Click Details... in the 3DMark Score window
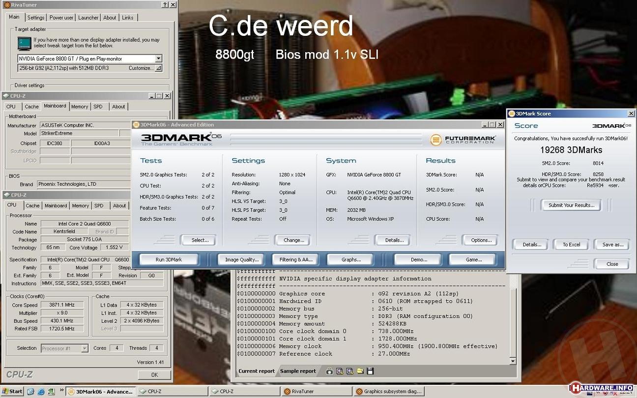This screenshot has width=637, height=398. [531, 244]
